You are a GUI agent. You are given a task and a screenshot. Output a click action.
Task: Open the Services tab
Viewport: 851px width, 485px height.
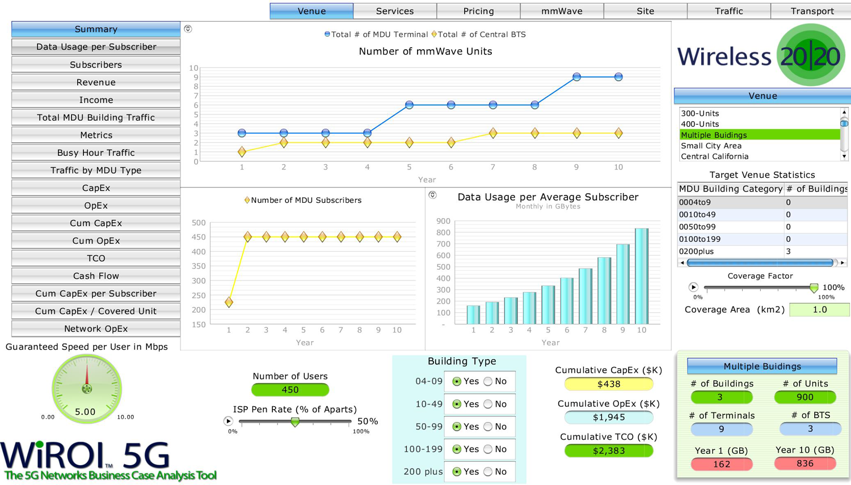click(395, 11)
